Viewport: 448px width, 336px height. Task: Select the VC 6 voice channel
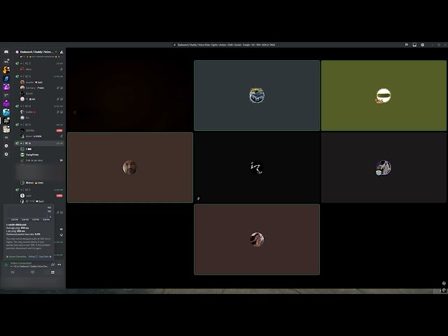tap(39, 143)
